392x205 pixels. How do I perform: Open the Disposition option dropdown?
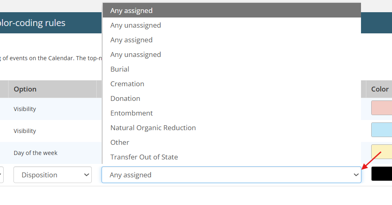53,175
